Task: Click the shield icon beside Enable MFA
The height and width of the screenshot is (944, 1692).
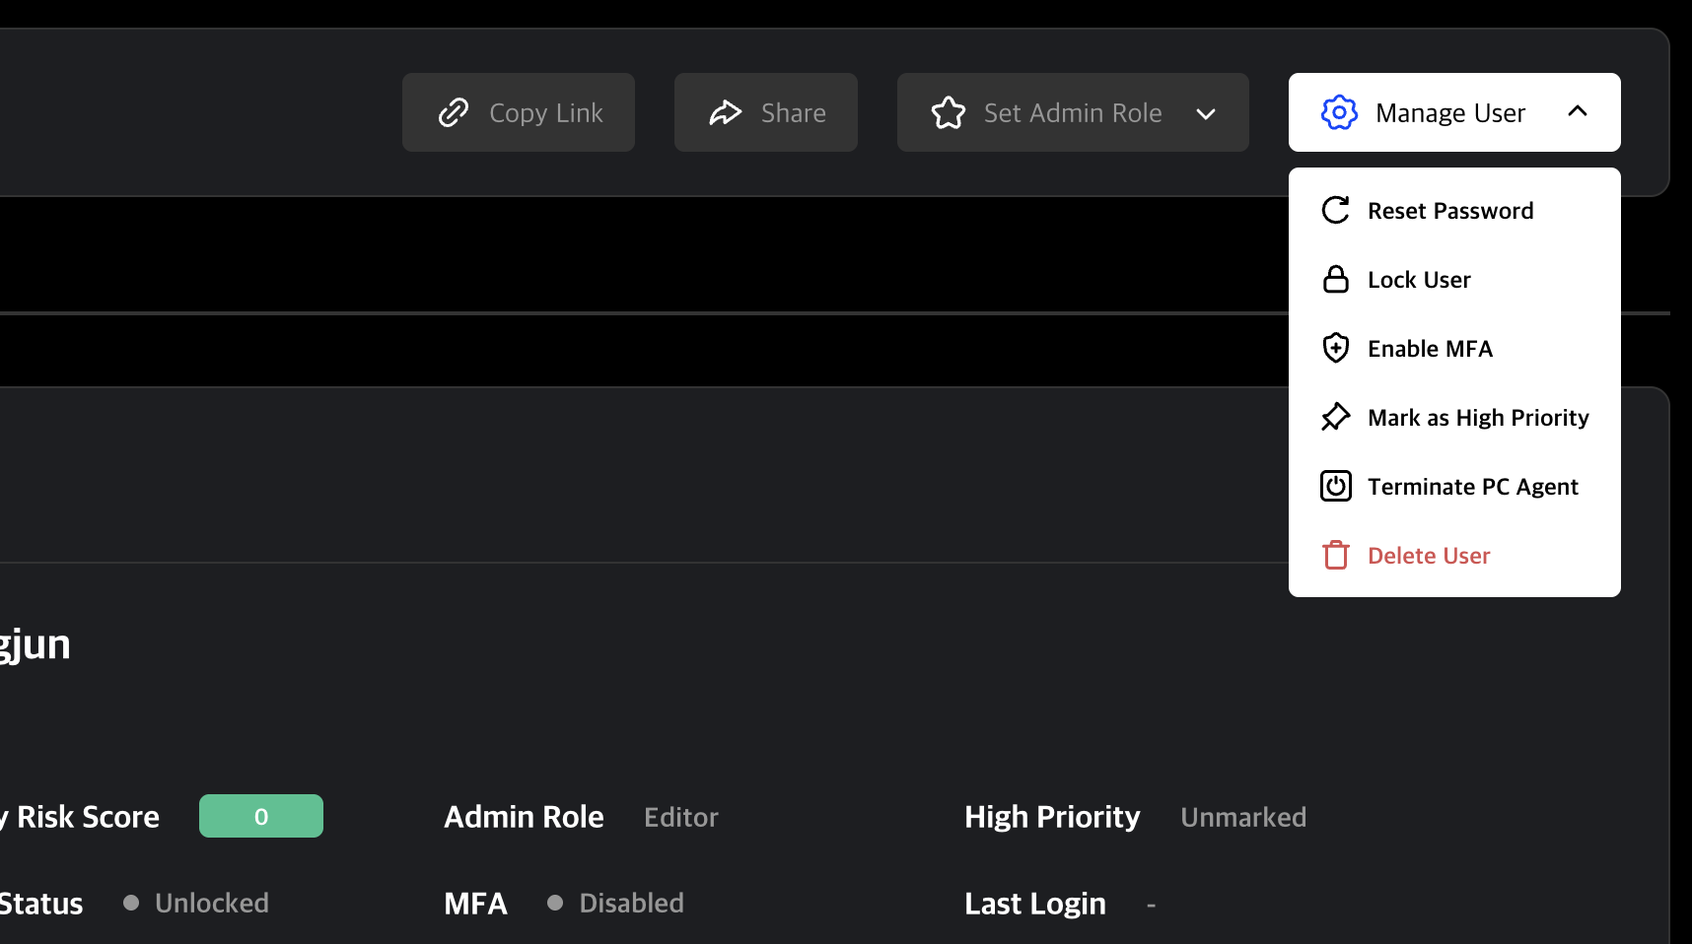Action: point(1336,348)
